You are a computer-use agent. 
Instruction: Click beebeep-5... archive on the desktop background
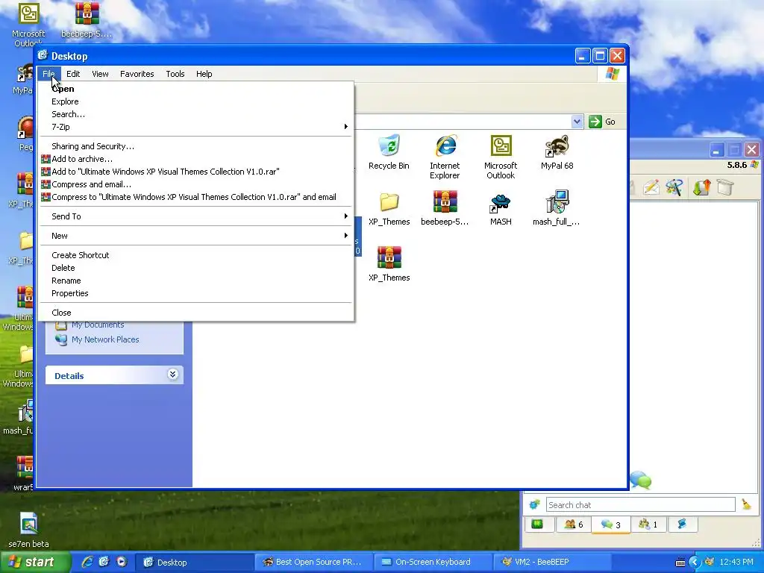click(87, 13)
